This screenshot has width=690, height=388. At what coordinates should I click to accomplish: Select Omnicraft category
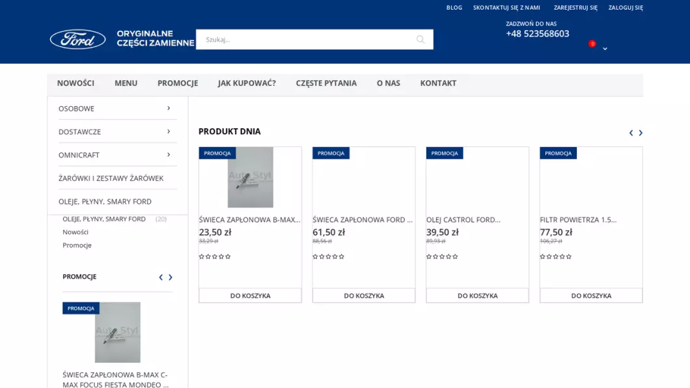(79, 156)
